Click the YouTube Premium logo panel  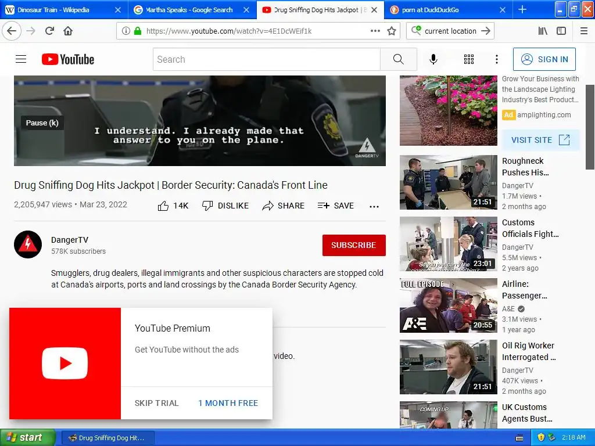click(x=65, y=364)
